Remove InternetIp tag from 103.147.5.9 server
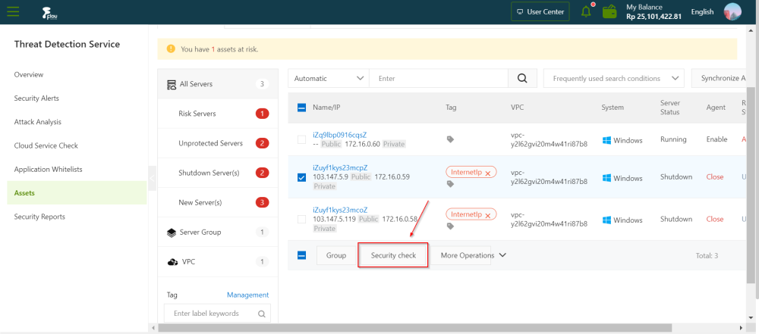Image resolution: width=759 pixels, height=334 pixels. click(488, 173)
